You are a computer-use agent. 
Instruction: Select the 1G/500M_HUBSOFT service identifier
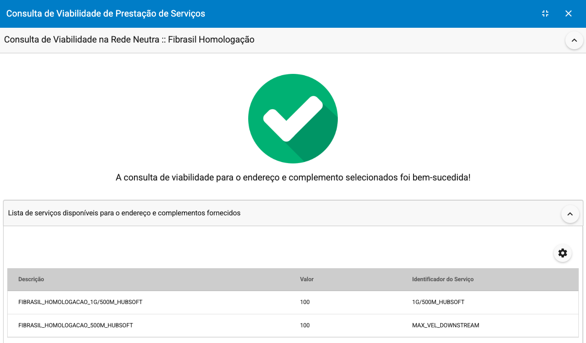pyautogui.click(x=438, y=302)
